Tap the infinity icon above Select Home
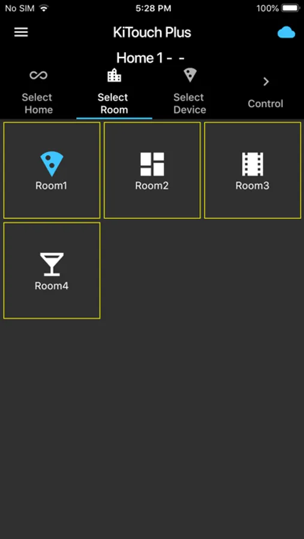 pos(38,75)
